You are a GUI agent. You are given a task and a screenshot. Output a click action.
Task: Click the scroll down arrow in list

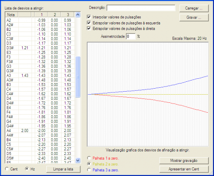(77, 161)
